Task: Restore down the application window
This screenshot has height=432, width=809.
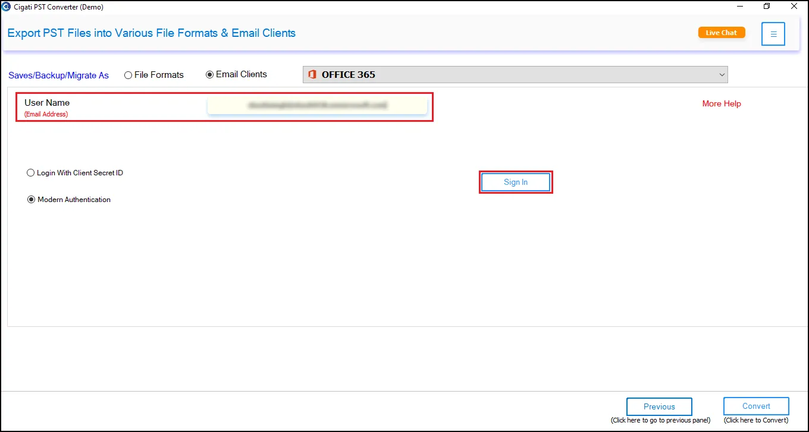Action: coord(767,7)
